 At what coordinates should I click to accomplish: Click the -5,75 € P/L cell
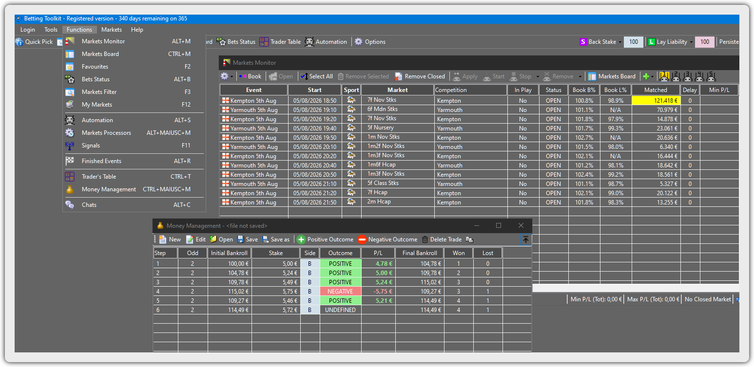click(x=378, y=292)
